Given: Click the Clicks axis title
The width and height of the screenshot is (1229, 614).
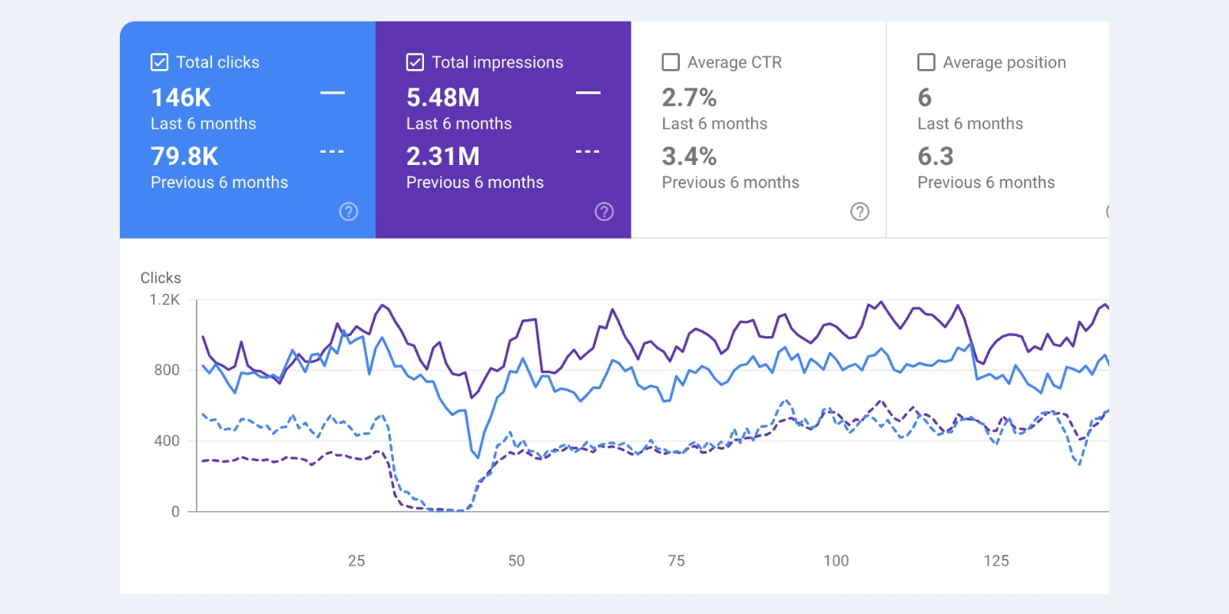Looking at the screenshot, I should (x=161, y=278).
